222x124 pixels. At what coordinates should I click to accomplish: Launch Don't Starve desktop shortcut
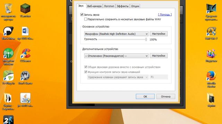25,77
